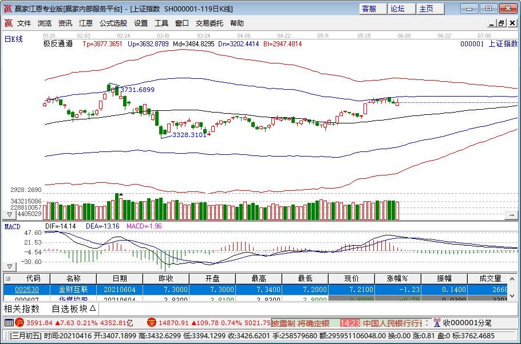Click the 7.2100 current price cell
The height and width of the screenshot is (344, 521).
352,290
